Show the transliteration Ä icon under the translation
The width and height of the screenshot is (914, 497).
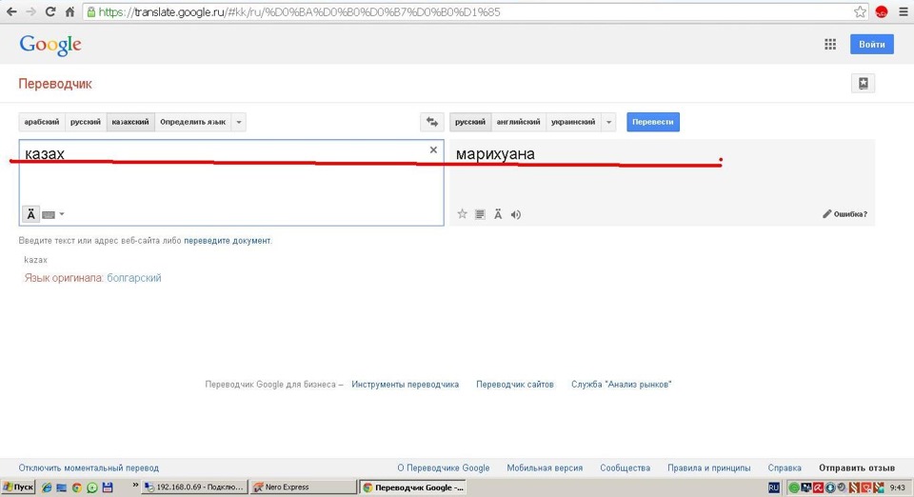pyautogui.click(x=498, y=214)
